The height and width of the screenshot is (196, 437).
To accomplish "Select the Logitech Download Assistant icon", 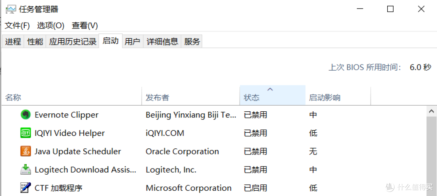I will (x=25, y=170).
